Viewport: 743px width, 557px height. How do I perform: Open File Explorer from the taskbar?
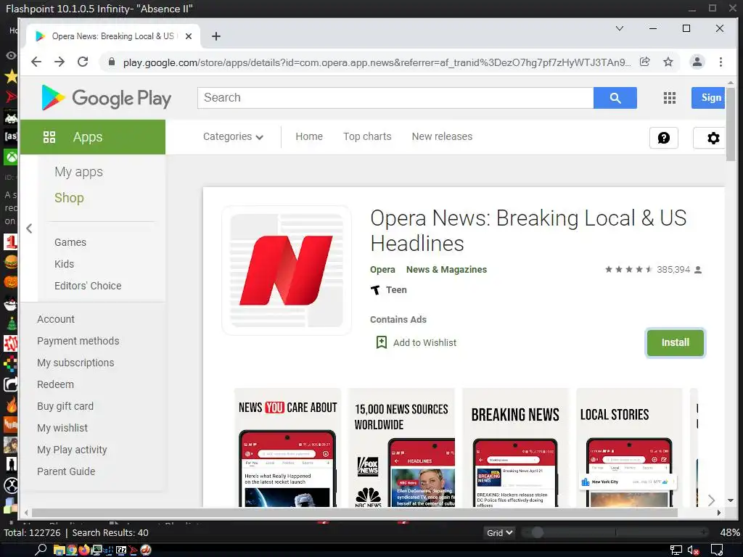pyautogui.click(x=59, y=550)
